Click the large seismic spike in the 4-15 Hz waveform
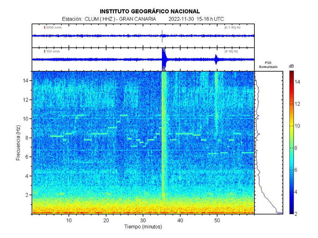318x238 pixels. (x=164, y=59)
